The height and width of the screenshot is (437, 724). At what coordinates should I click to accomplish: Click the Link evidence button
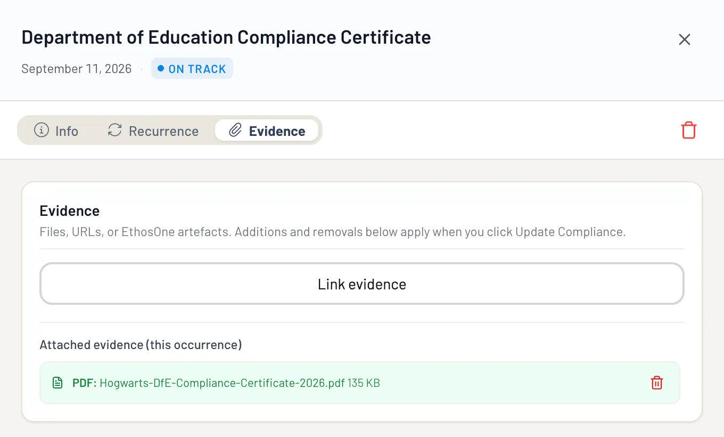362,284
